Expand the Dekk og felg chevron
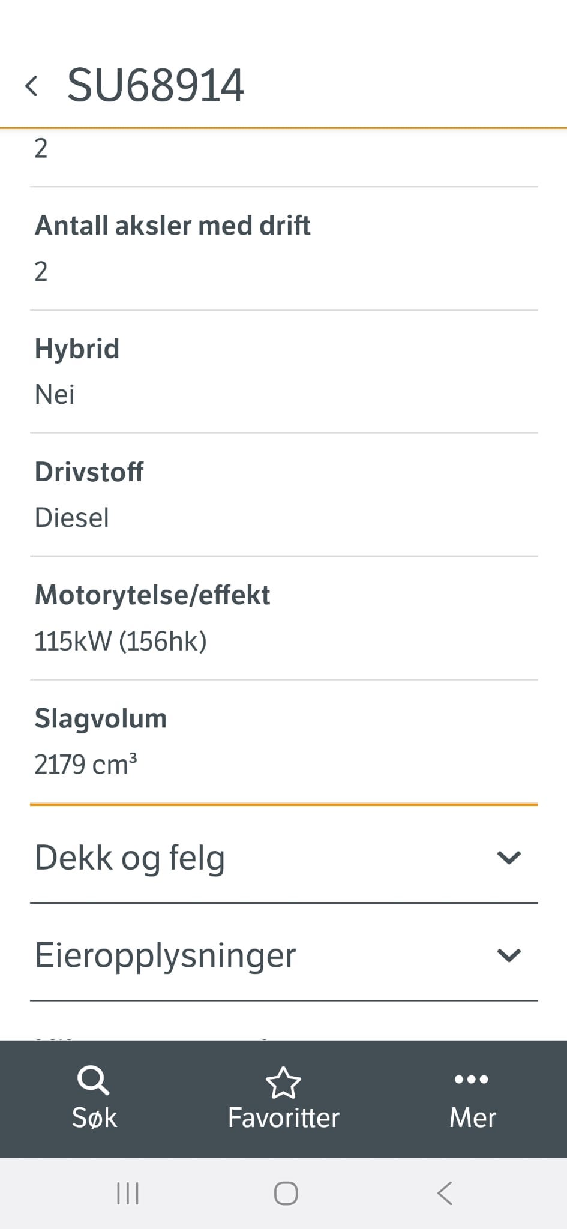Image resolution: width=567 pixels, height=1229 pixels. (509, 858)
